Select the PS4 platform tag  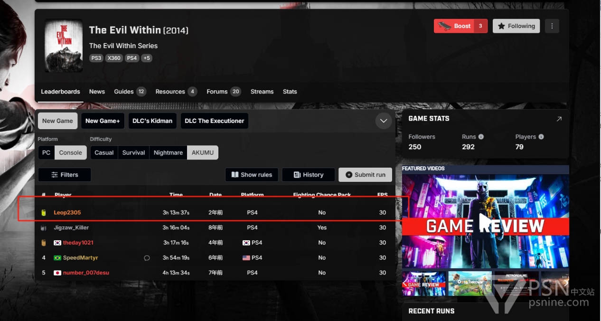coord(132,58)
